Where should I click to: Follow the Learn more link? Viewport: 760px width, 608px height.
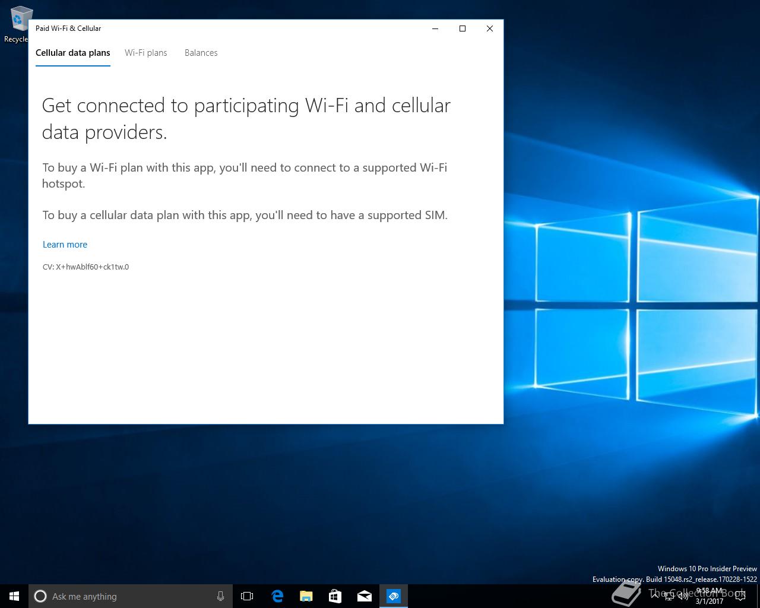pyautogui.click(x=65, y=245)
